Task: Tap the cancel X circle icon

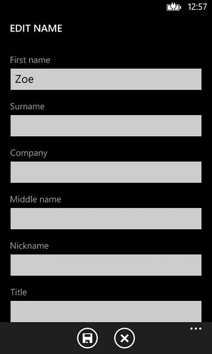Action: pyautogui.click(x=124, y=338)
